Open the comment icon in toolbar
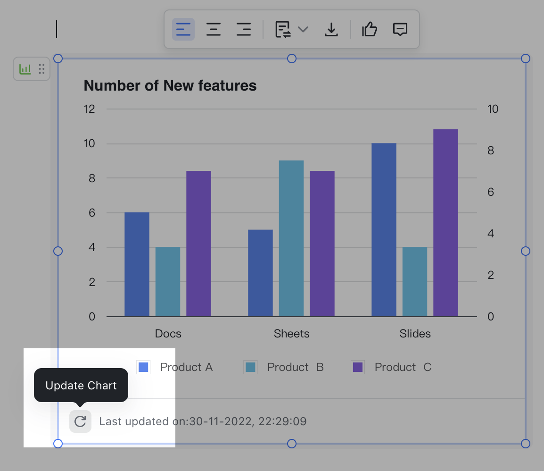Screen dimensions: 544x471 [400, 30]
